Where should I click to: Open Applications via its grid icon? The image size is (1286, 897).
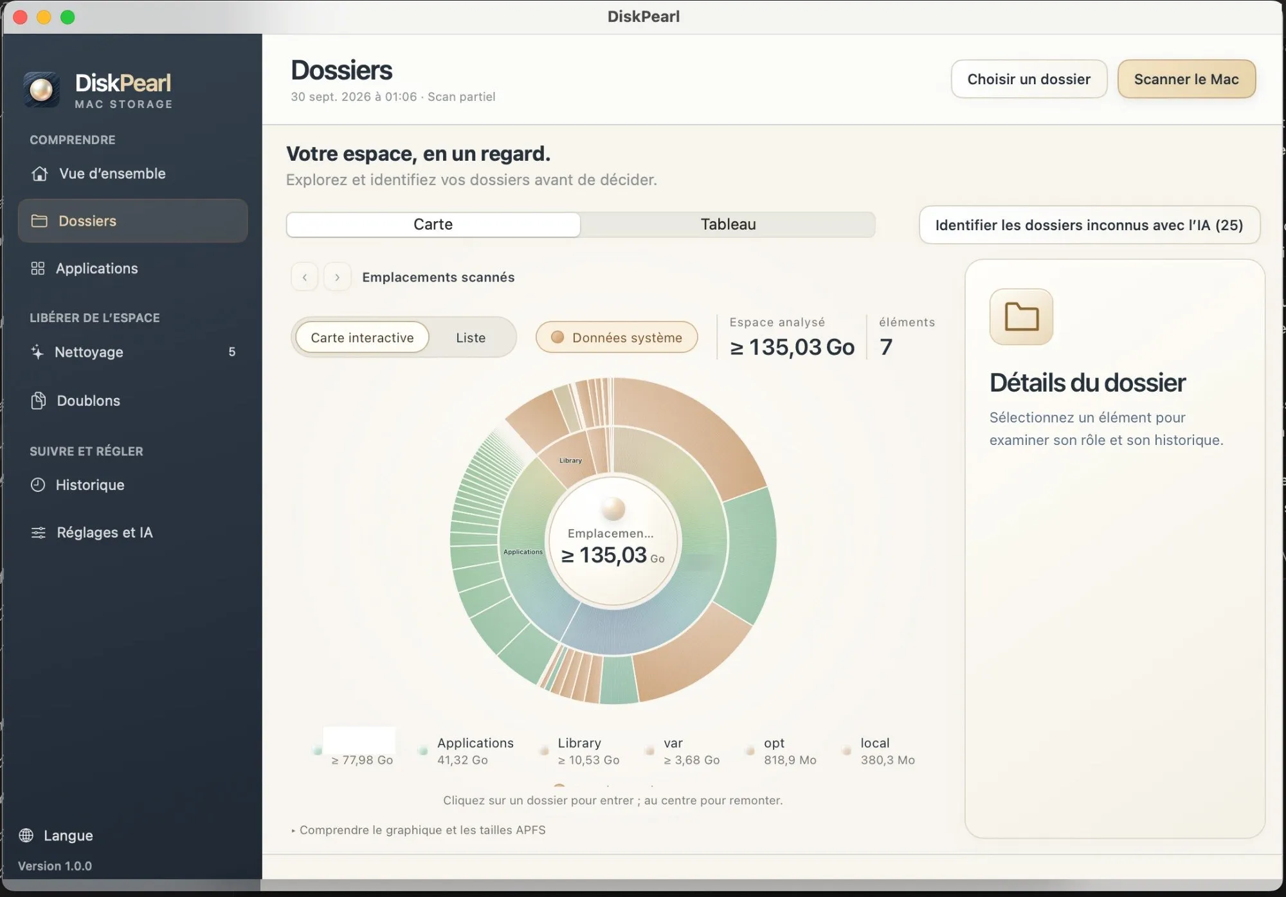tap(38, 269)
